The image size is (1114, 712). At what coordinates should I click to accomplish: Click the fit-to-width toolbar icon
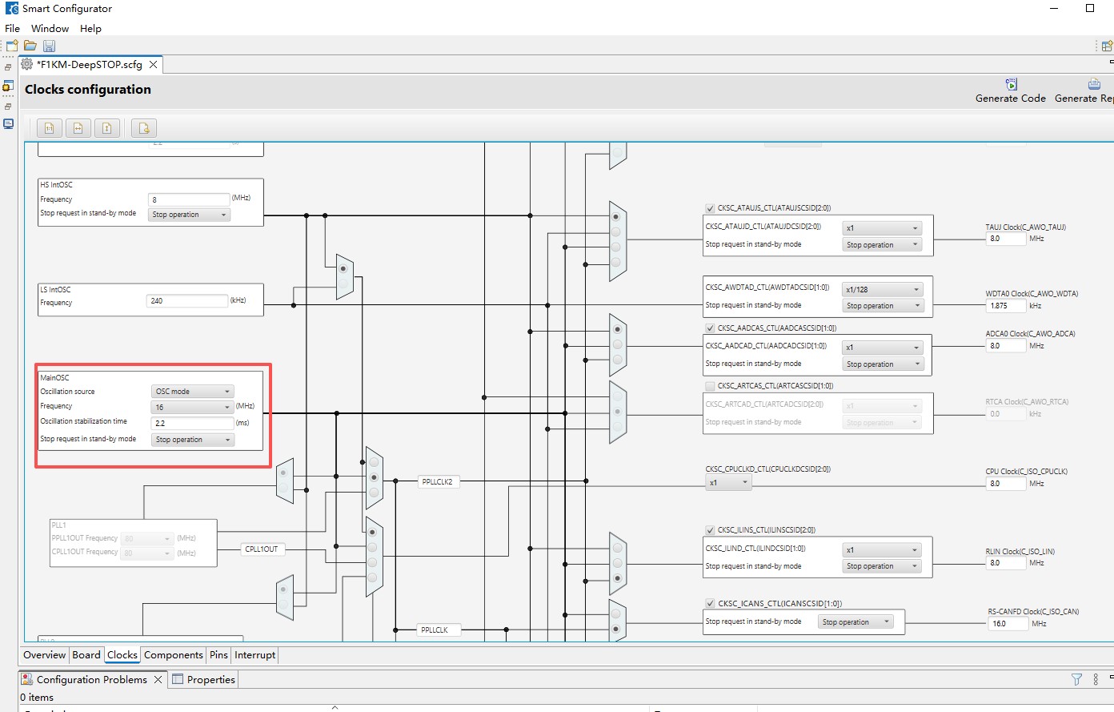click(x=78, y=128)
